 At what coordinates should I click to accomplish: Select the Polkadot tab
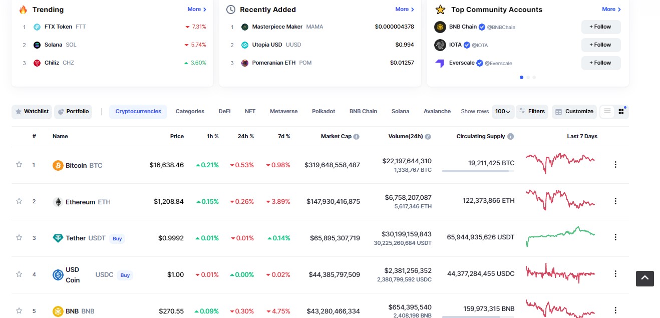coord(323,112)
